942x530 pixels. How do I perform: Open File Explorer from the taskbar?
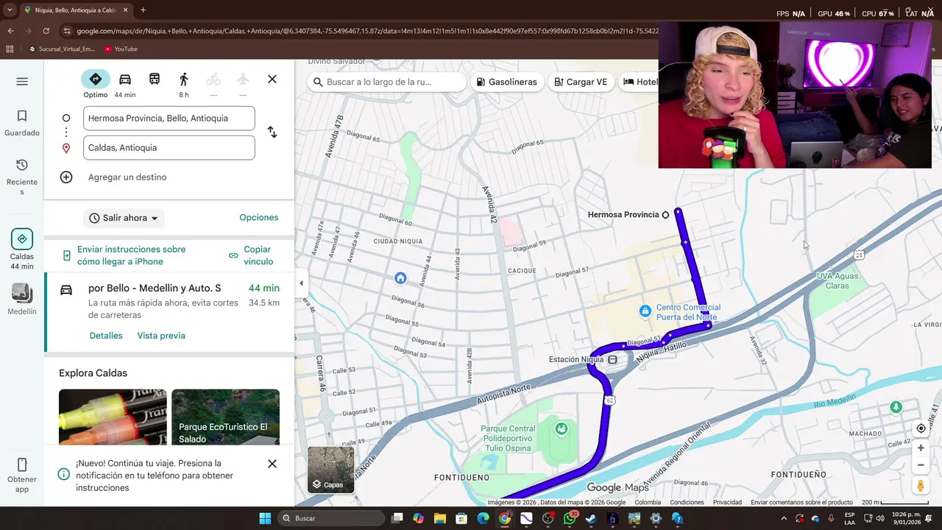point(440,518)
